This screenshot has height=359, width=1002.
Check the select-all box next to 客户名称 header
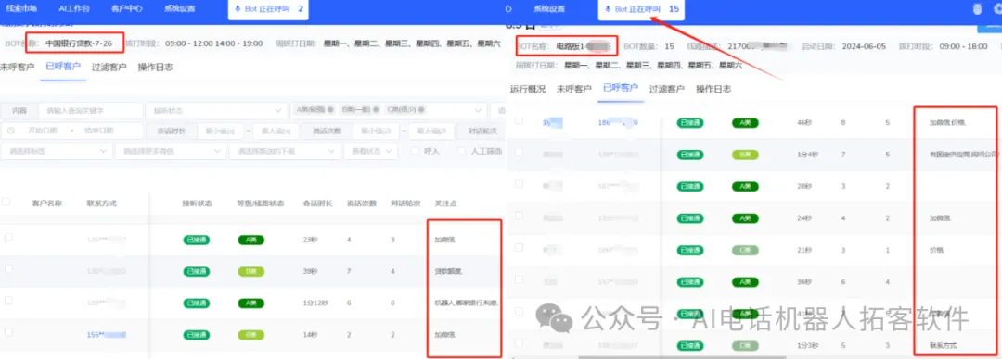coord(7,202)
